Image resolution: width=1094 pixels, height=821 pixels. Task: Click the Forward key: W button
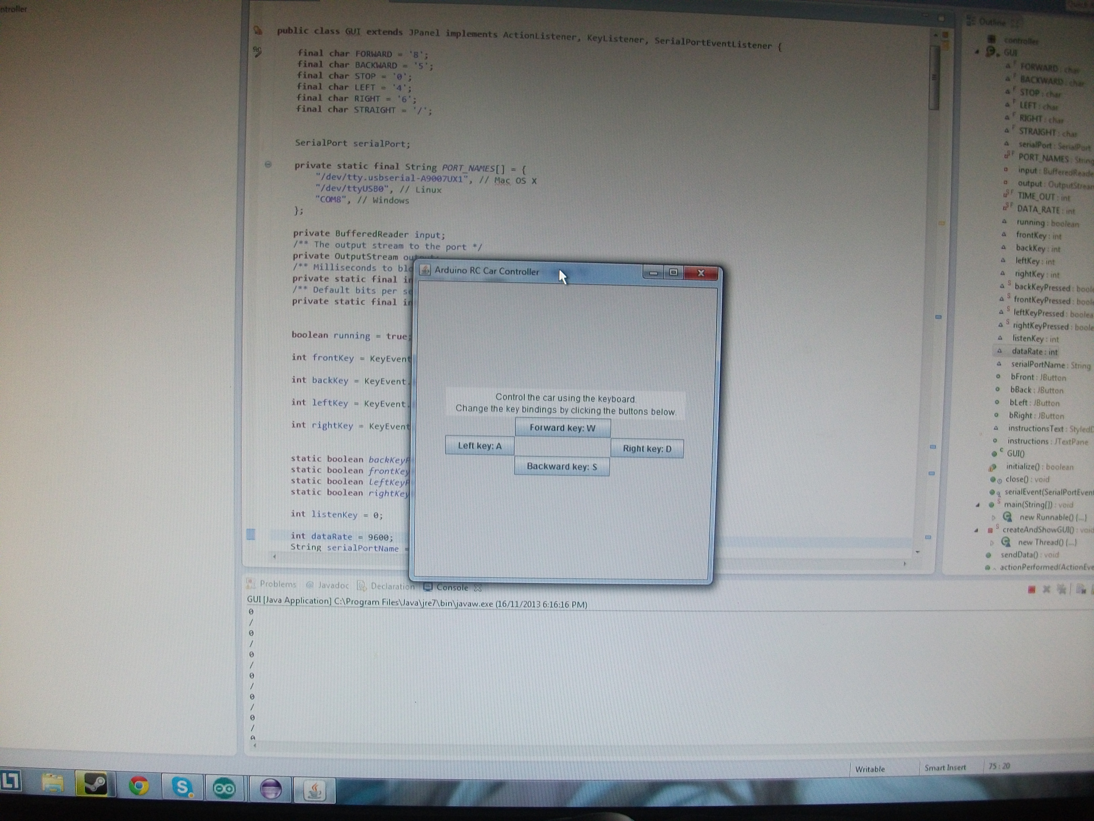(x=562, y=428)
